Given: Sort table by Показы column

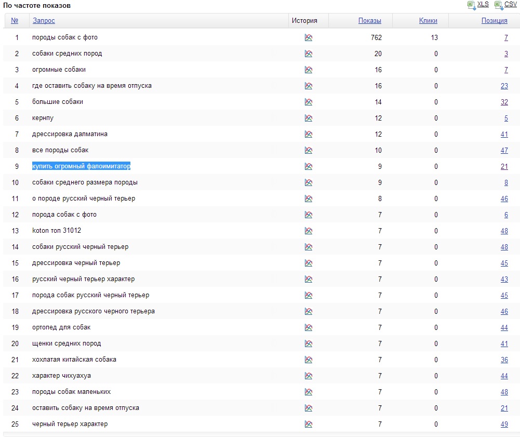Looking at the screenshot, I should point(370,21).
